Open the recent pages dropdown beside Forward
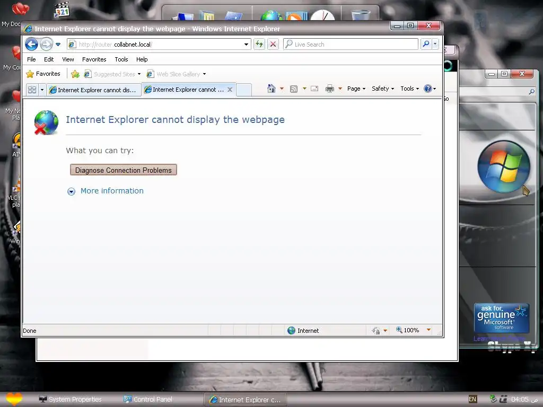Screen dimensions: 543x407 coord(58,45)
